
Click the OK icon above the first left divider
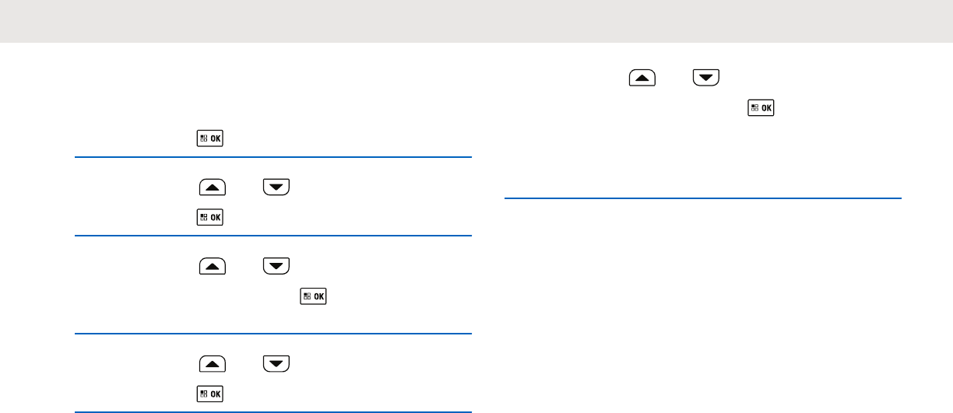point(213,139)
